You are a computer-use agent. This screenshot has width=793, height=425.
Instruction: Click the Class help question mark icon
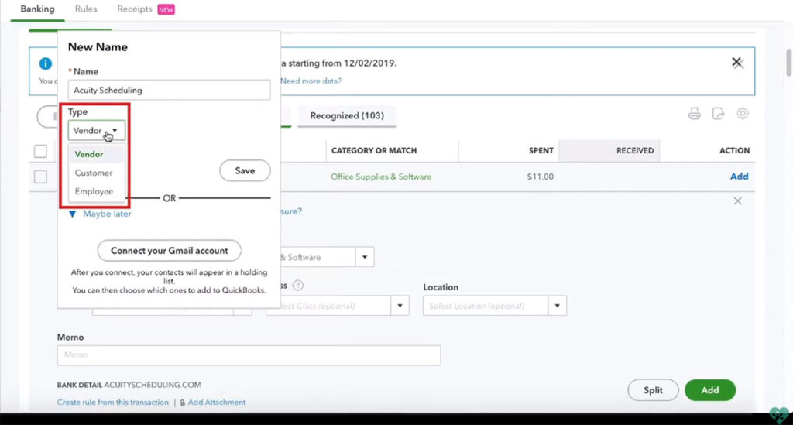(297, 286)
